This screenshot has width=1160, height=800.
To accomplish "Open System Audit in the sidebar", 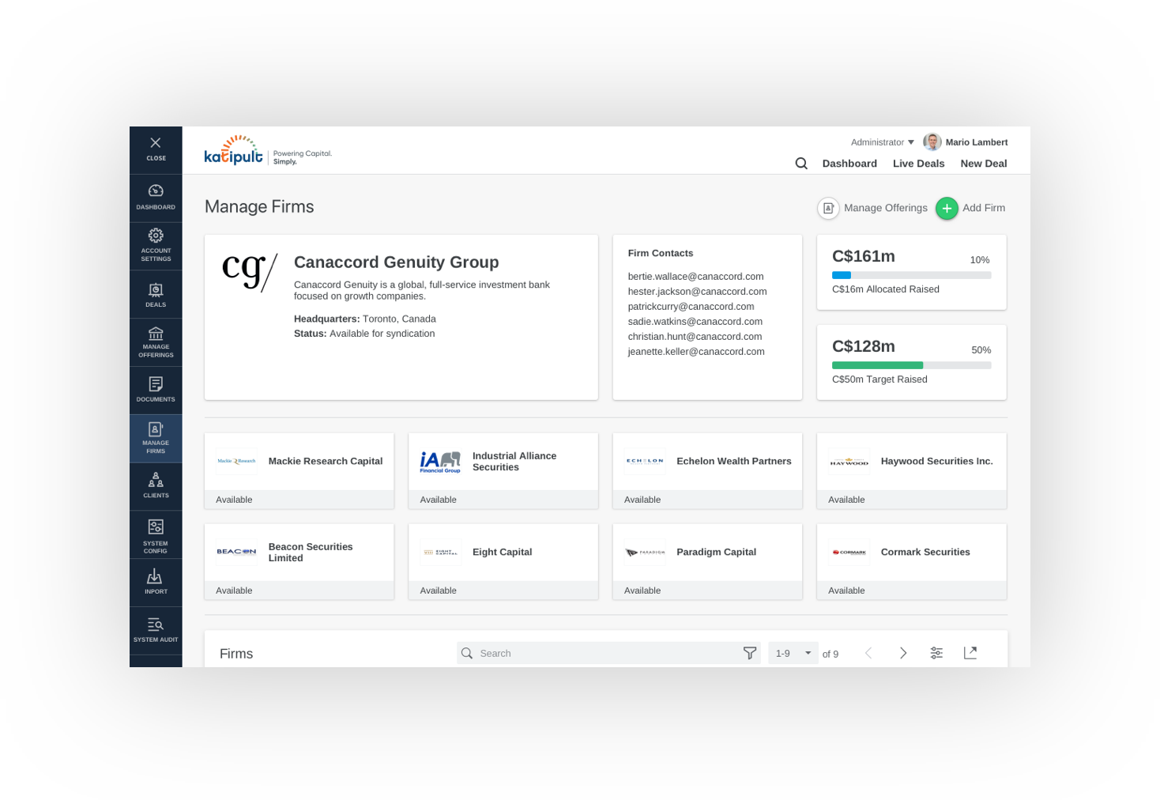I will click(156, 631).
